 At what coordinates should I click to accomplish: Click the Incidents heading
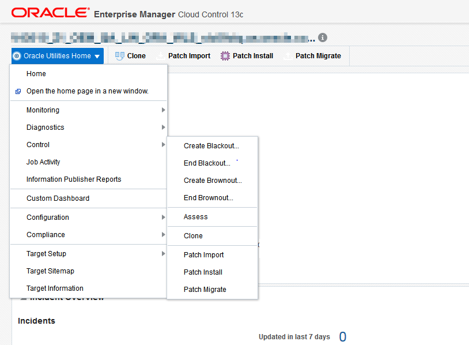click(x=36, y=321)
